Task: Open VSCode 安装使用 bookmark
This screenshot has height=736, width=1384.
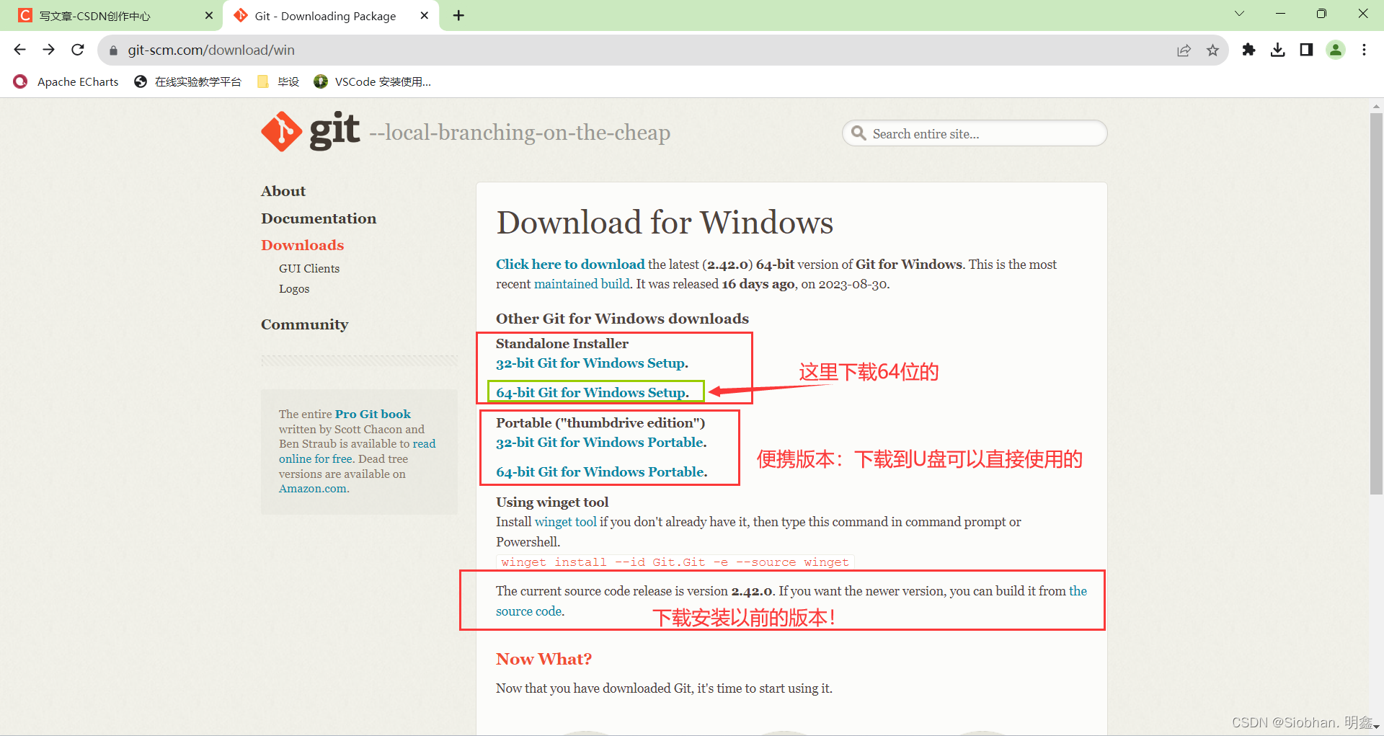Action: pos(373,81)
